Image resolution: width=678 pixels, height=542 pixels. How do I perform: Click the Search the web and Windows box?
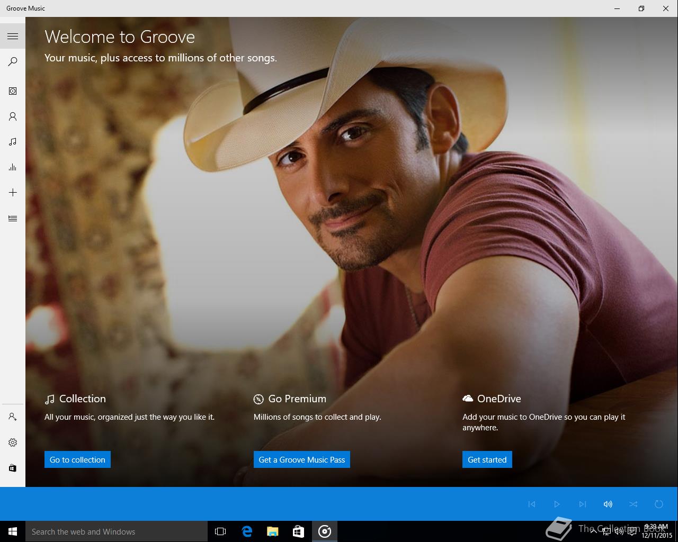pyautogui.click(x=117, y=531)
